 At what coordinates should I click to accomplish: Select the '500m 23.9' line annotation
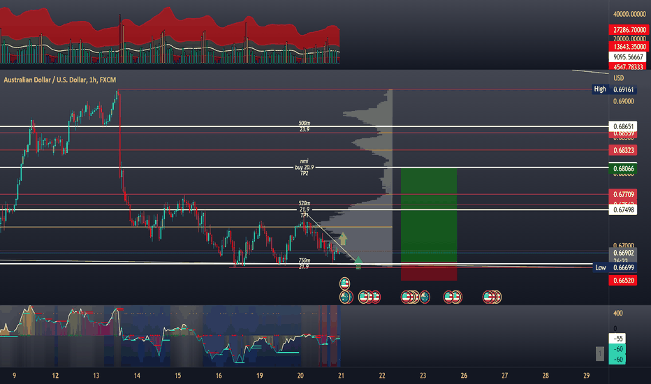pyautogui.click(x=305, y=126)
